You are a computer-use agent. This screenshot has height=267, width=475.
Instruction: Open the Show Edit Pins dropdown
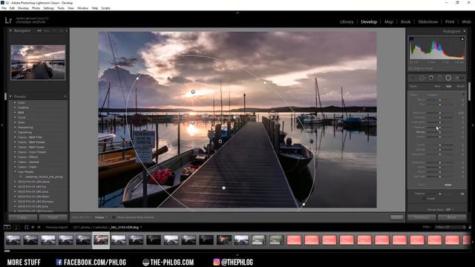click(x=101, y=217)
